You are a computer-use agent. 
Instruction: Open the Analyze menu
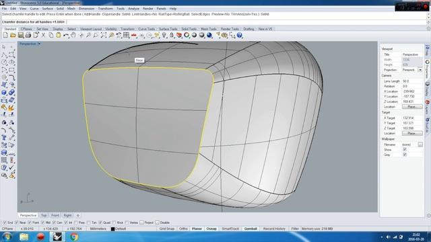[133, 9]
